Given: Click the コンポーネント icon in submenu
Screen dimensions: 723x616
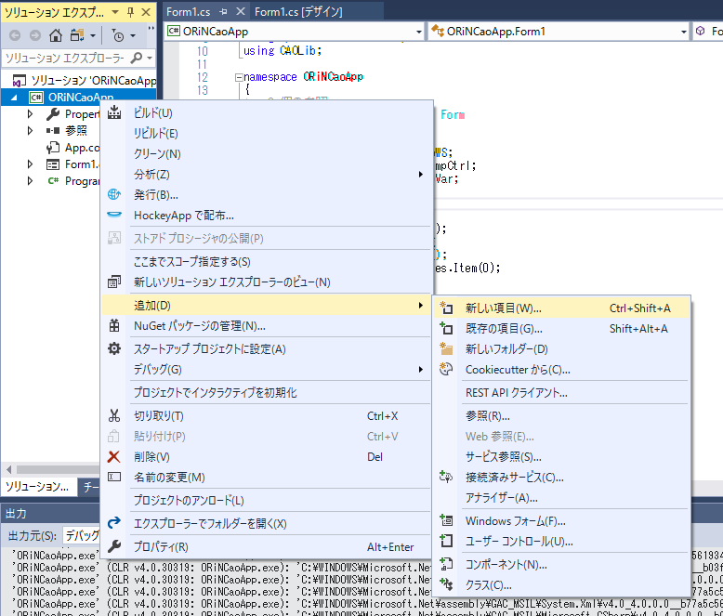Looking at the screenshot, I should tap(446, 564).
